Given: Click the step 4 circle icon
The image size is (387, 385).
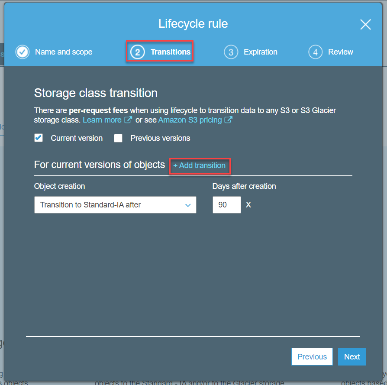Looking at the screenshot, I should point(315,52).
